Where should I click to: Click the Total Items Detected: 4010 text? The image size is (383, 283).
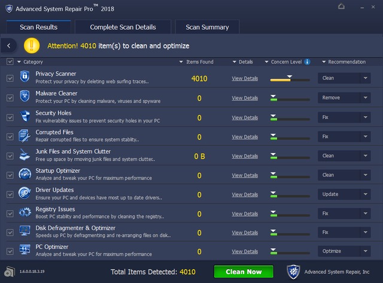pos(153,272)
